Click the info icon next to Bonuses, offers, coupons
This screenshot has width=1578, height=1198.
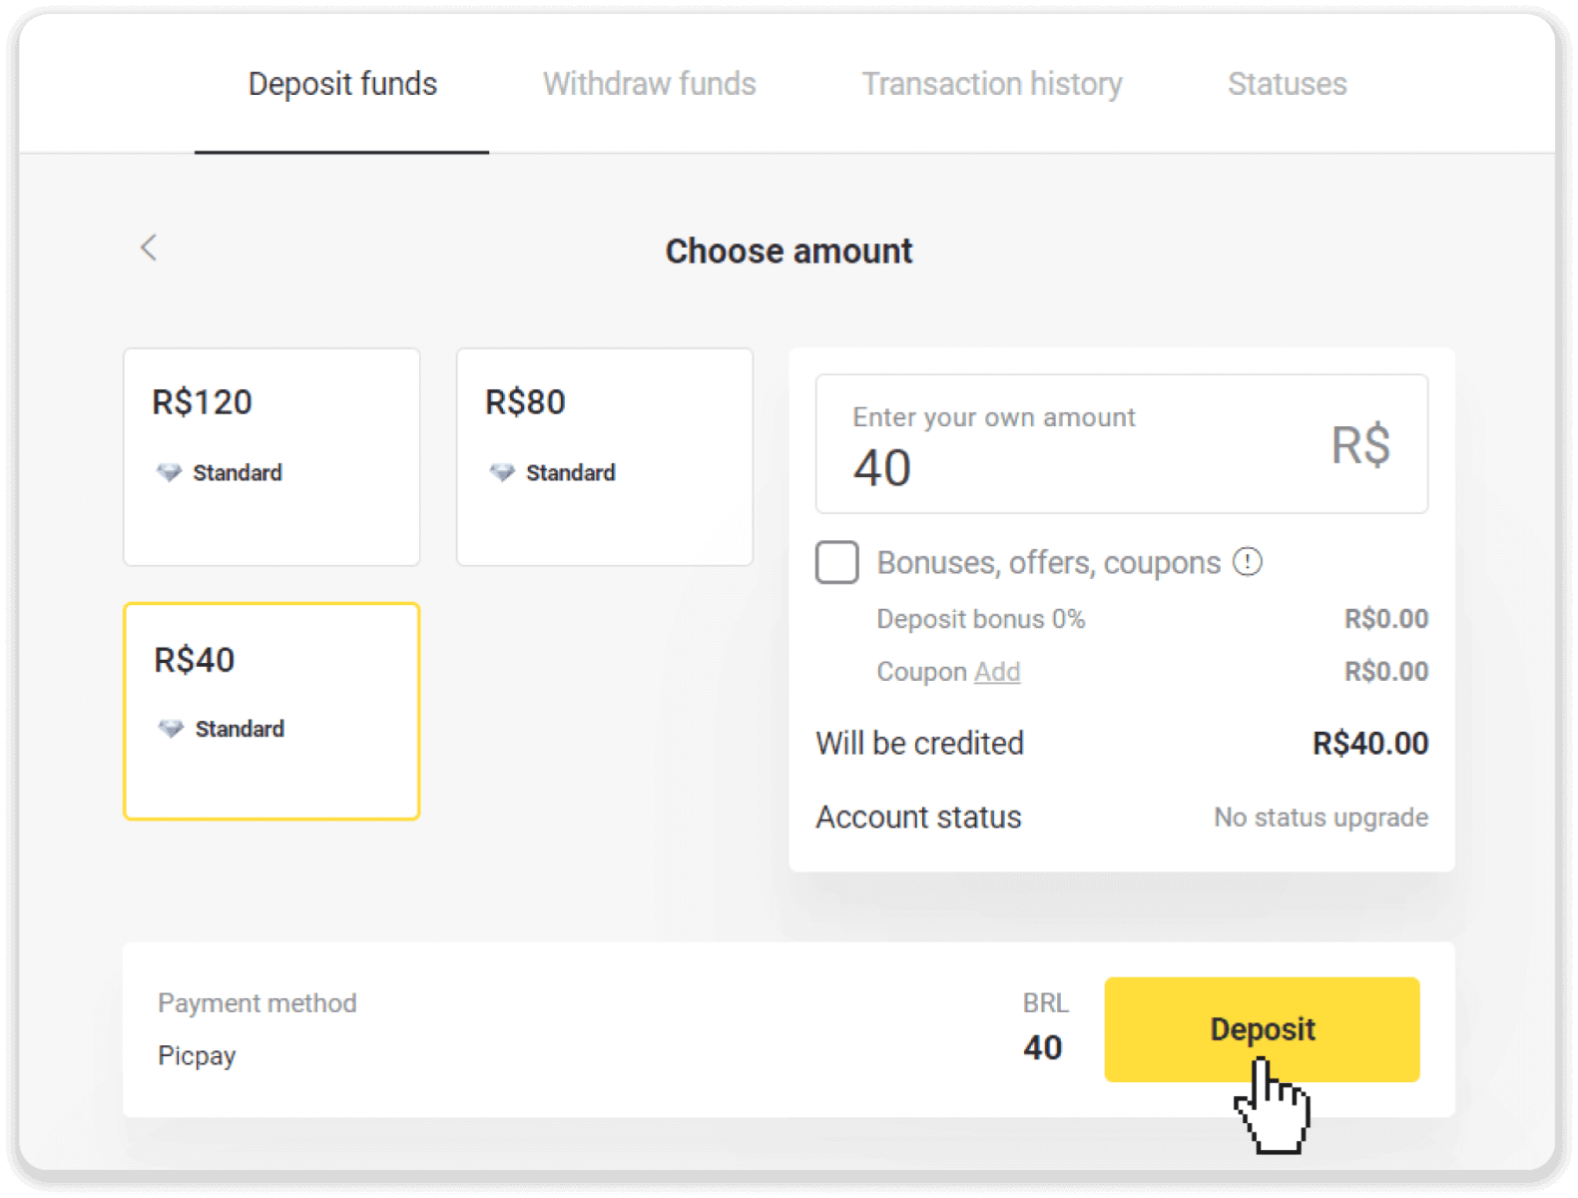click(x=1246, y=562)
